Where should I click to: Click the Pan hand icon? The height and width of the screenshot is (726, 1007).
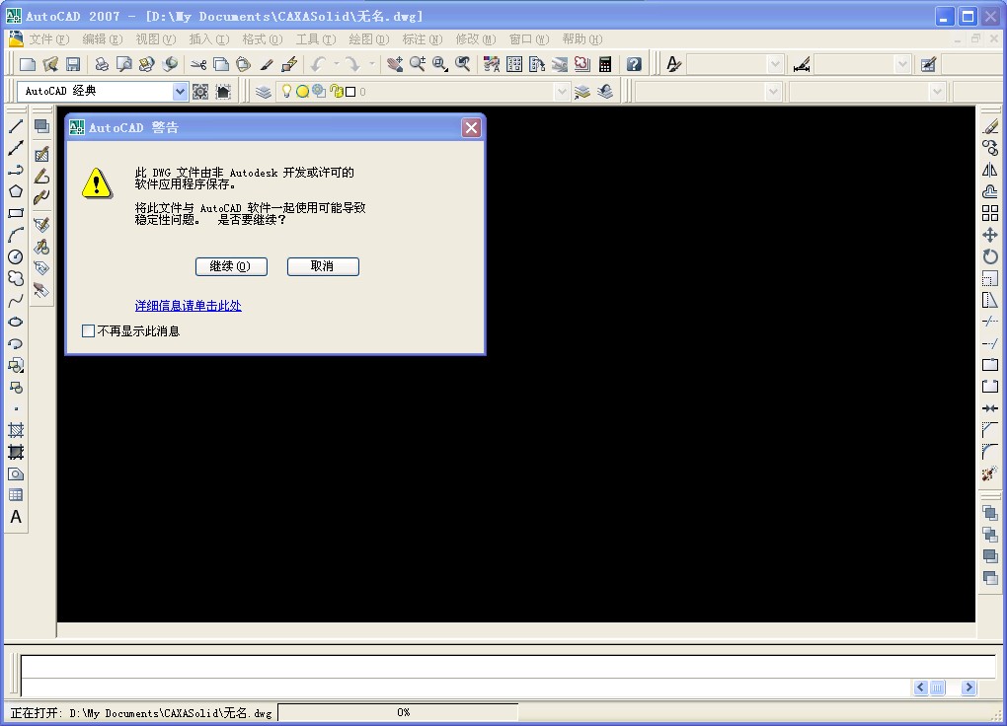point(394,64)
